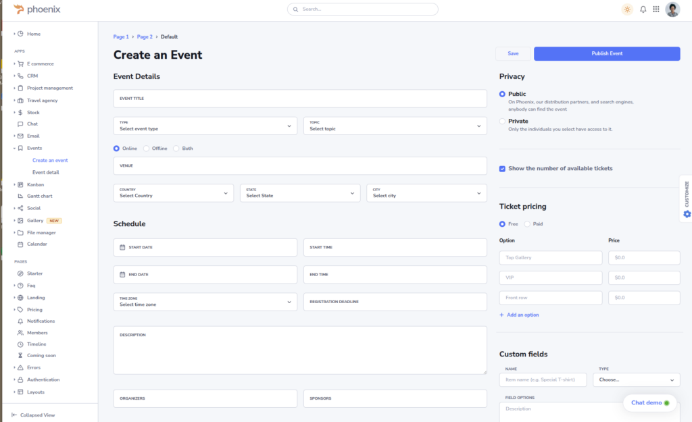
Task: Click the Publish Event button
Action: click(x=606, y=53)
